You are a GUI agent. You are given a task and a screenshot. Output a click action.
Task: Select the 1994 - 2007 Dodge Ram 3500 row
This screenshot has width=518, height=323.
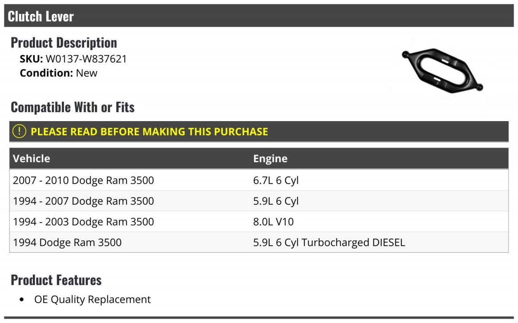point(259,201)
